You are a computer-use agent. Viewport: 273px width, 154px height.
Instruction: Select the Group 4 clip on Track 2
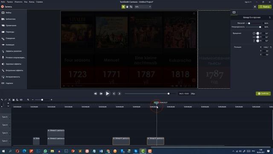point(121,141)
